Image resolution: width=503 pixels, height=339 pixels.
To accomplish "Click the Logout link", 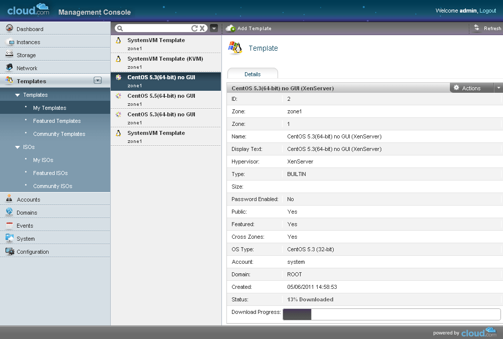I will pyautogui.click(x=487, y=11).
